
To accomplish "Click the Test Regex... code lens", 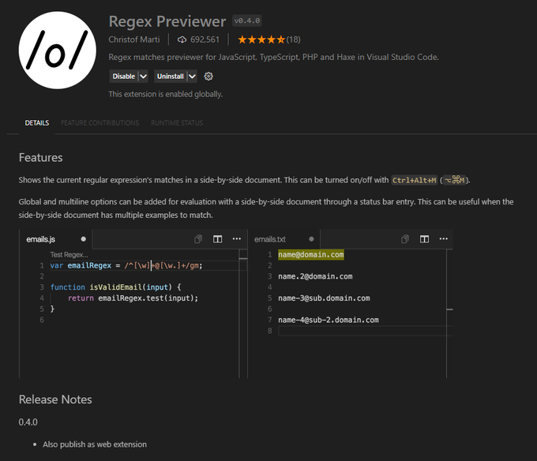I will [69, 255].
